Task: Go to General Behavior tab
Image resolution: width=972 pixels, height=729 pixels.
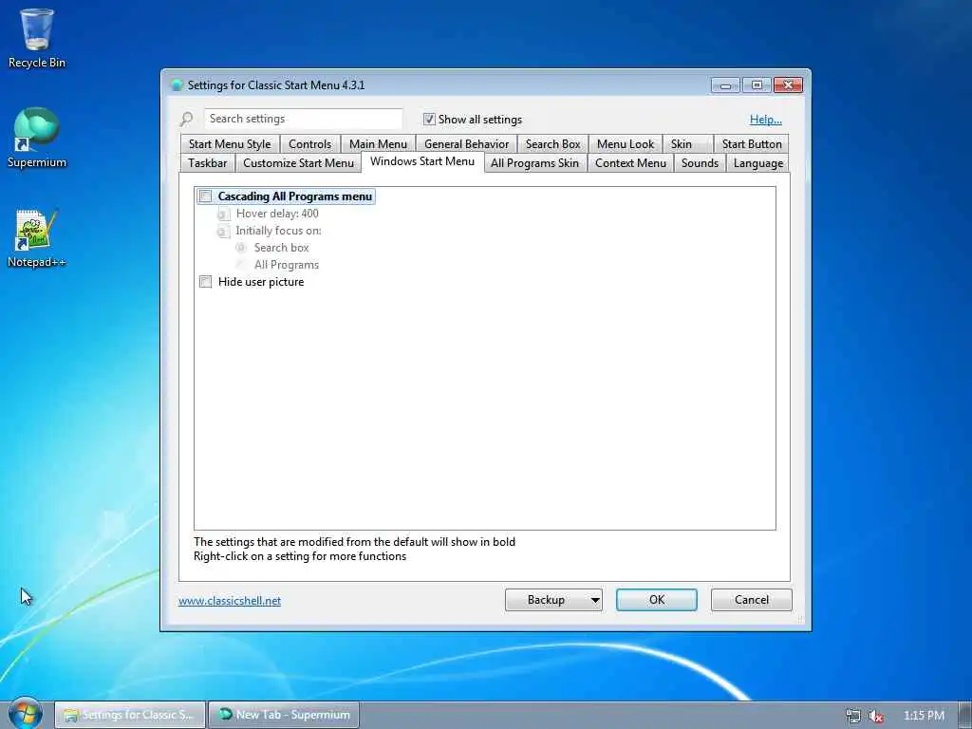Action: tap(466, 144)
